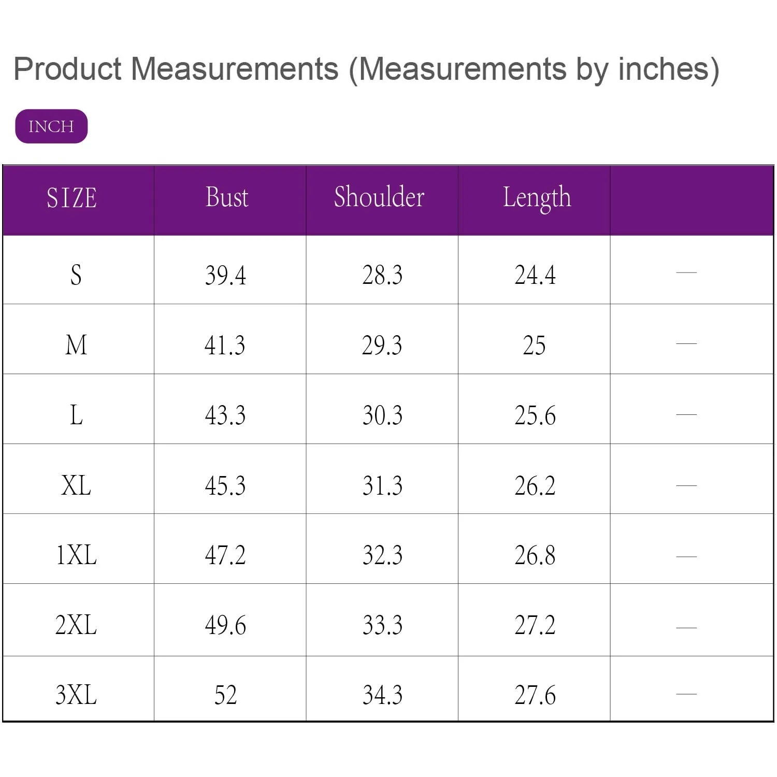This screenshot has height=777, width=777.
Task: Click length value 27.6 for 3XL
Action: [x=535, y=695]
